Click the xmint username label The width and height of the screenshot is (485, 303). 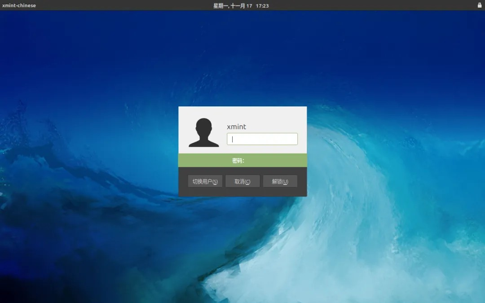237,127
